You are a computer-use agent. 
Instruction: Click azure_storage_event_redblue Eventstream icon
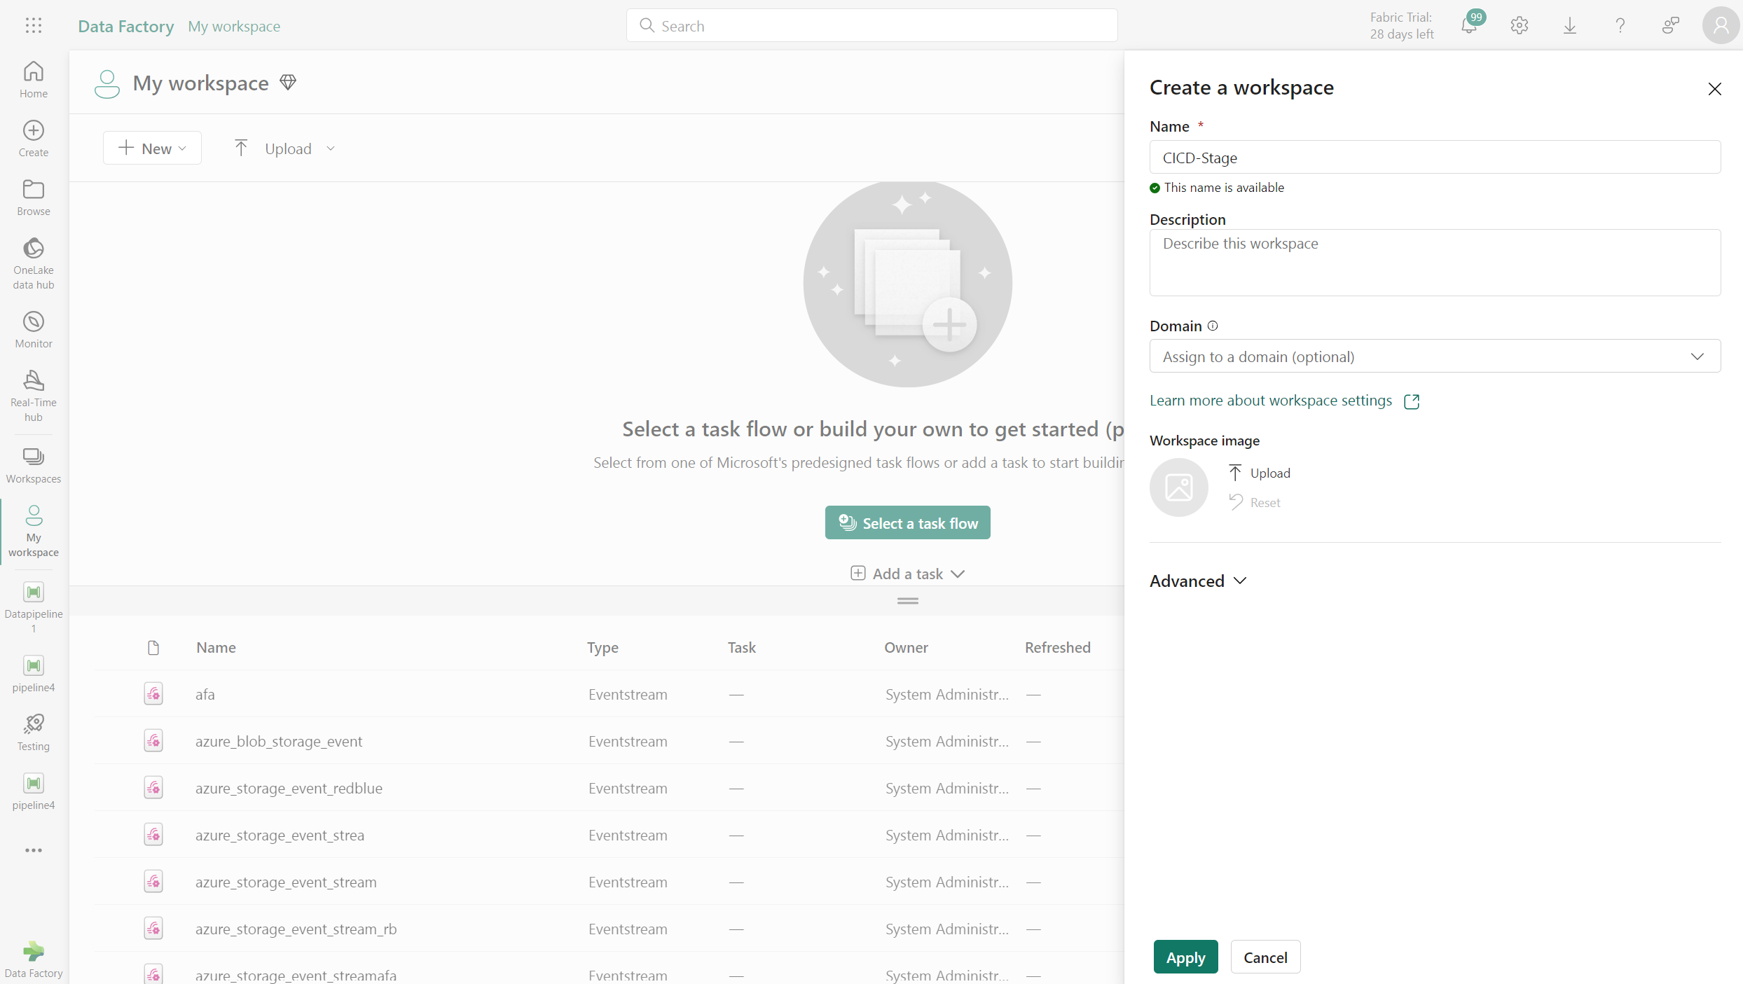[153, 788]
